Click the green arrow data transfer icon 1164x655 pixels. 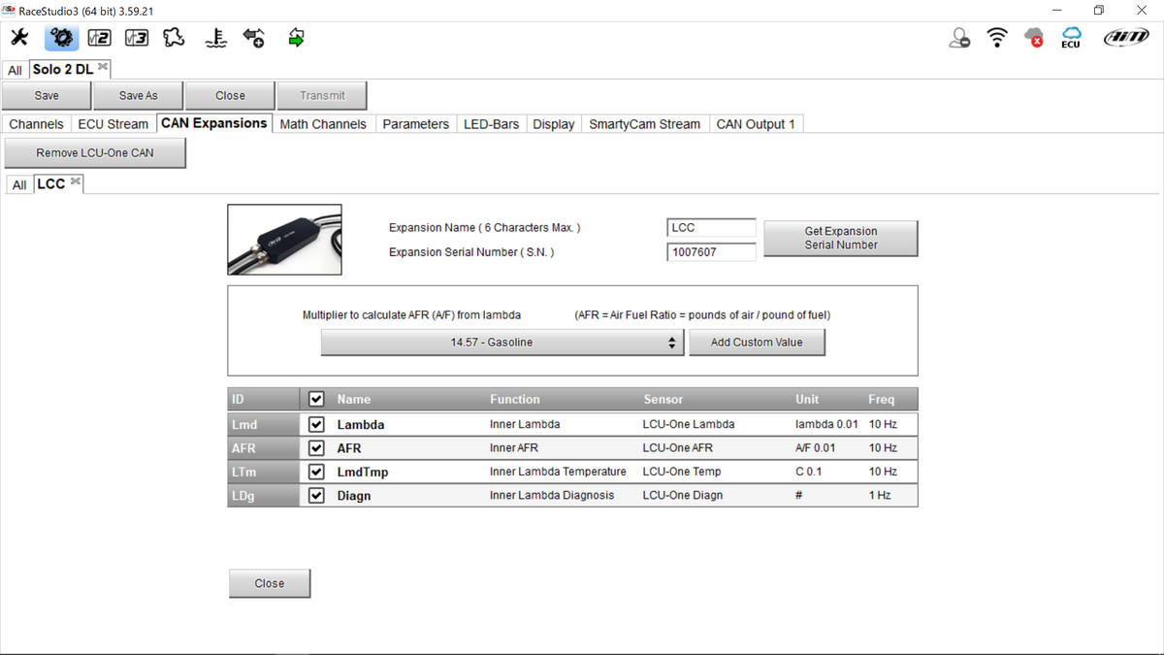click(x=297, y=38)
